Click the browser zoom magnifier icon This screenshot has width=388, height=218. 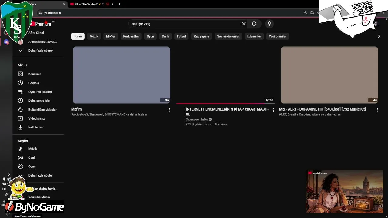[306, 13]
